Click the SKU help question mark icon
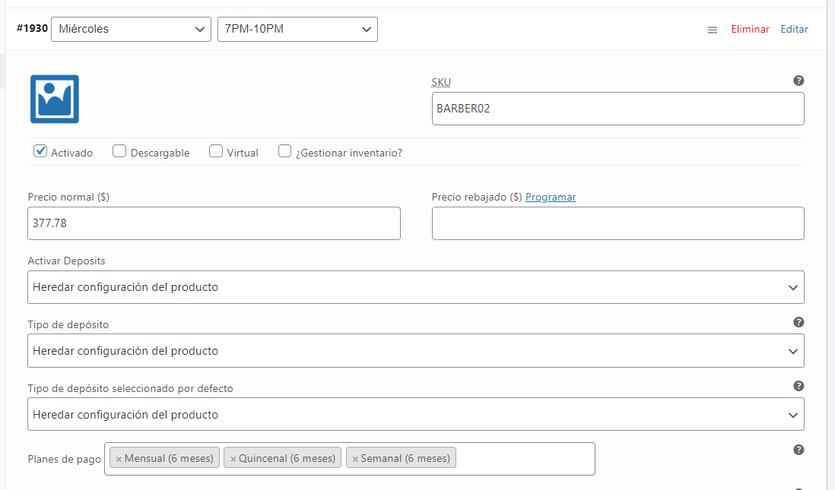 click(x=798, y=81)
